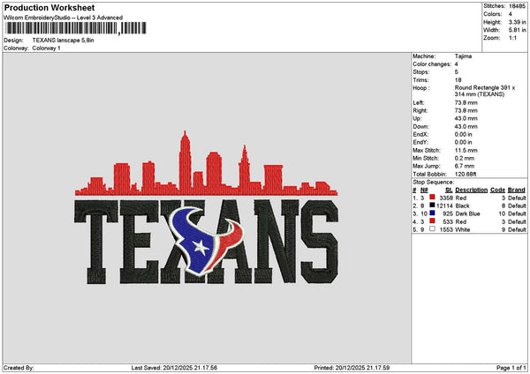Click the 'EndY:' label
This screenshot has height=374, width=530.
(420, 142)
